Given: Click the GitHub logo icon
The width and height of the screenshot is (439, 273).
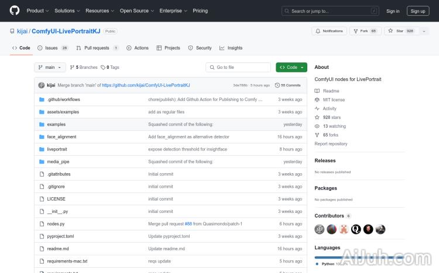Looking at the screenshot, I should [x=15, y=10].
